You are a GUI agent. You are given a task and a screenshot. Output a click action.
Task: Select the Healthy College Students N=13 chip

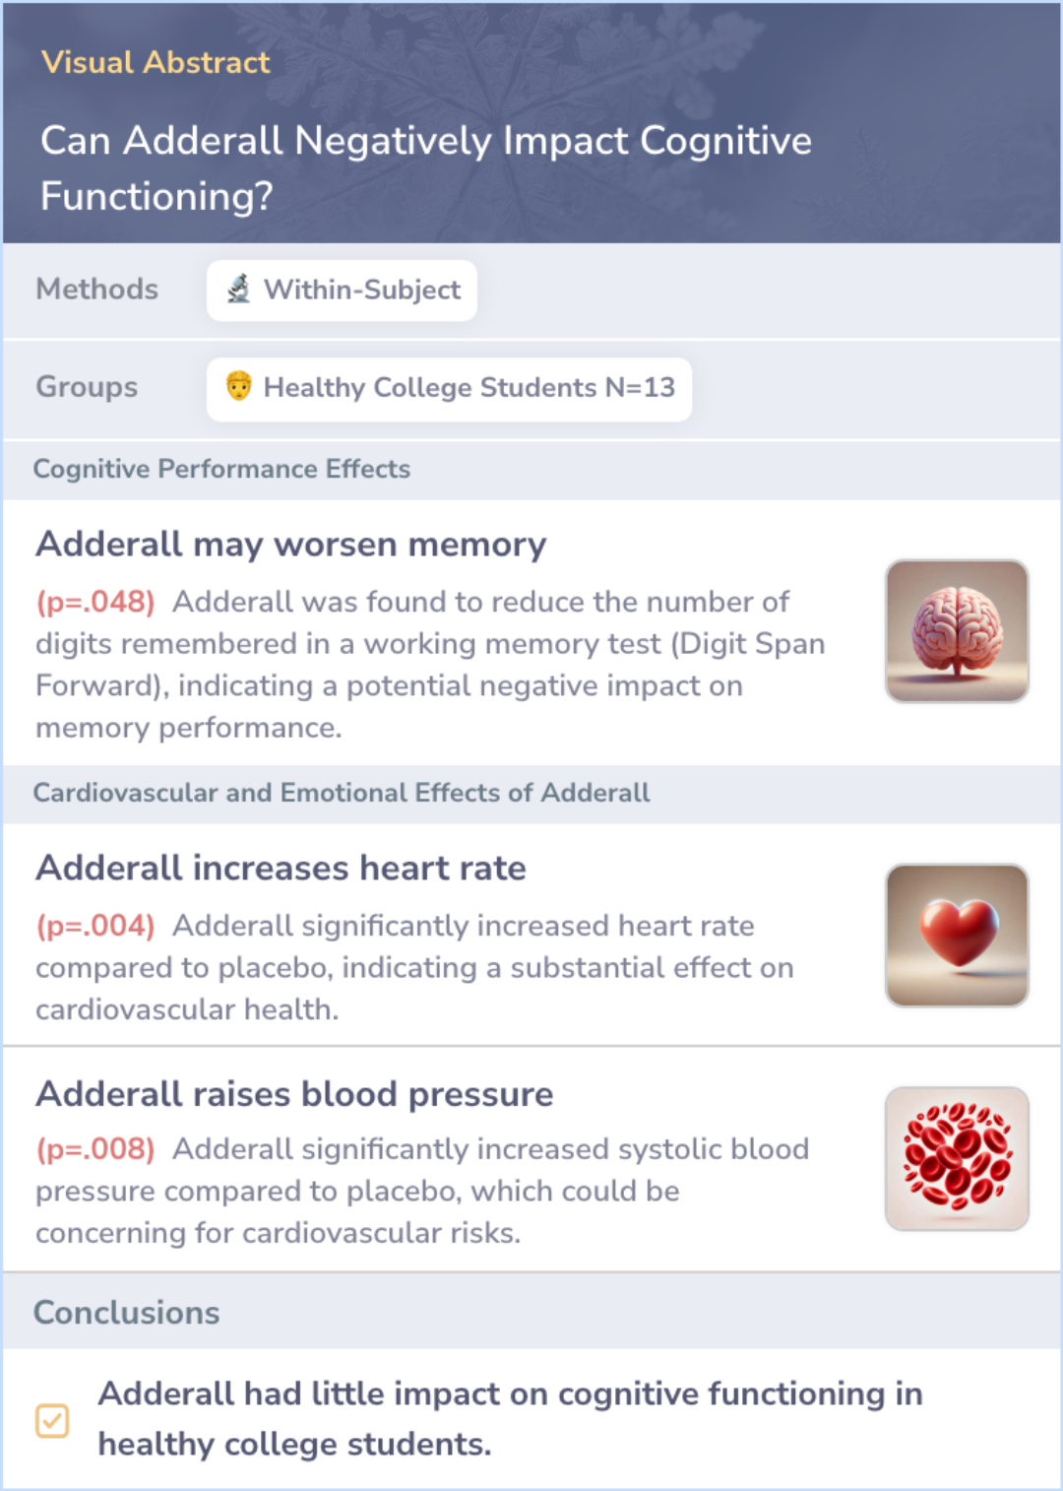449,389
